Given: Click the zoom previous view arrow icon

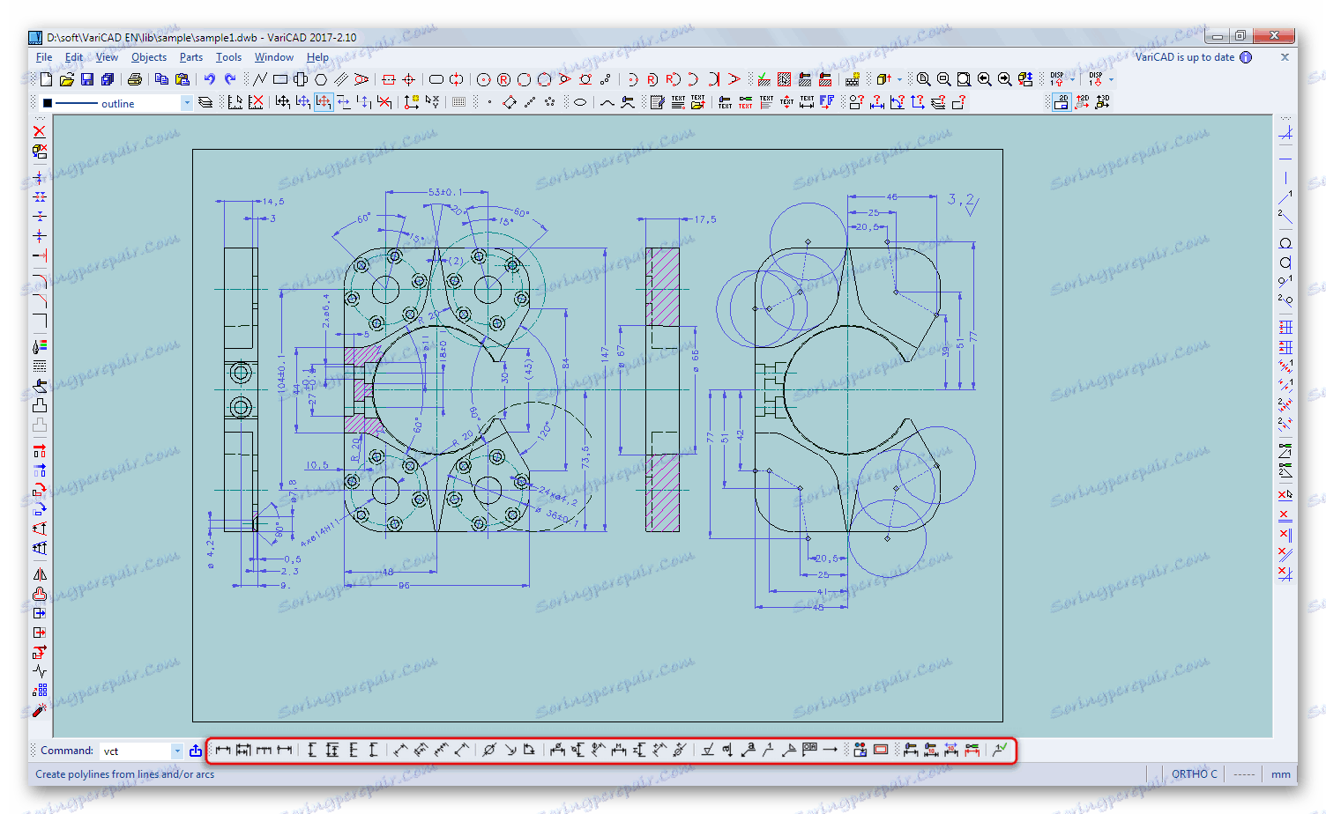Looking at the screenshot, I should point(985,79).
